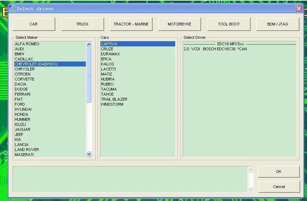The image size is (307, 201).
Task: Select ISUZU in the maker list
Action: (x=50, y=124)
